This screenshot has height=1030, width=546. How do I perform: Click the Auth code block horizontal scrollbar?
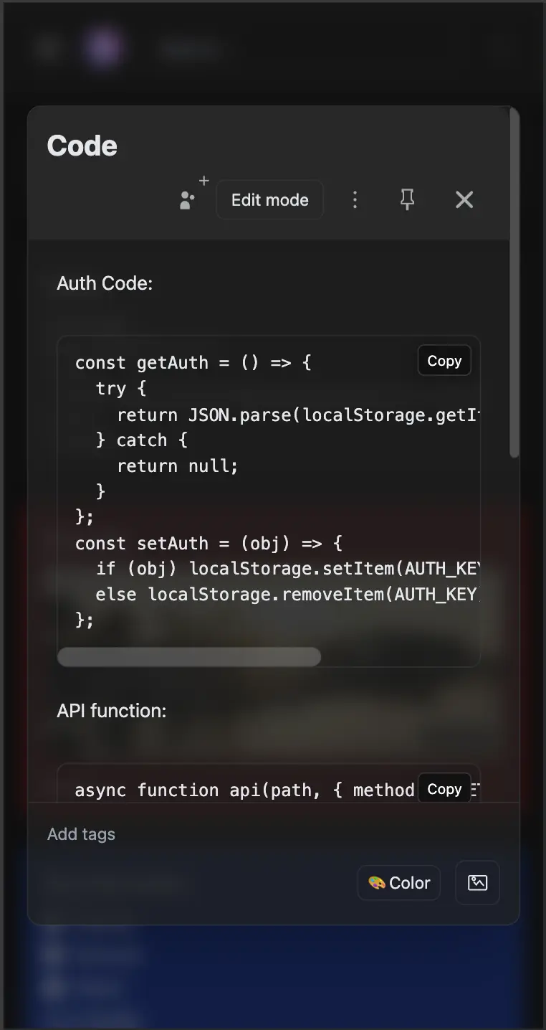[189, 656]
